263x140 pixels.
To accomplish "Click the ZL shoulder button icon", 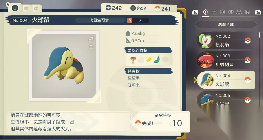I will point(195,12).
